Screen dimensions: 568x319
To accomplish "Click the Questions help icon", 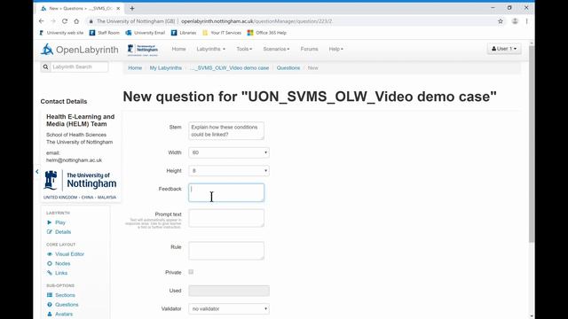I will coord(50,305).
